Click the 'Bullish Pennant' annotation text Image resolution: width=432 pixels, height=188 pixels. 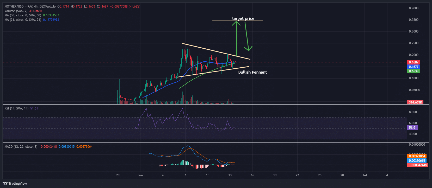coord(252,72)
